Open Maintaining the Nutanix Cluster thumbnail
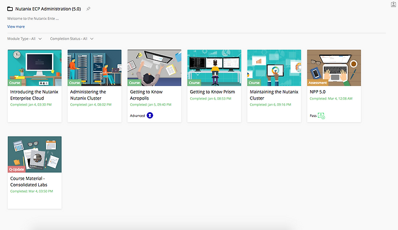The width and height of the screenshot is (398, 230). coord(274,68)
